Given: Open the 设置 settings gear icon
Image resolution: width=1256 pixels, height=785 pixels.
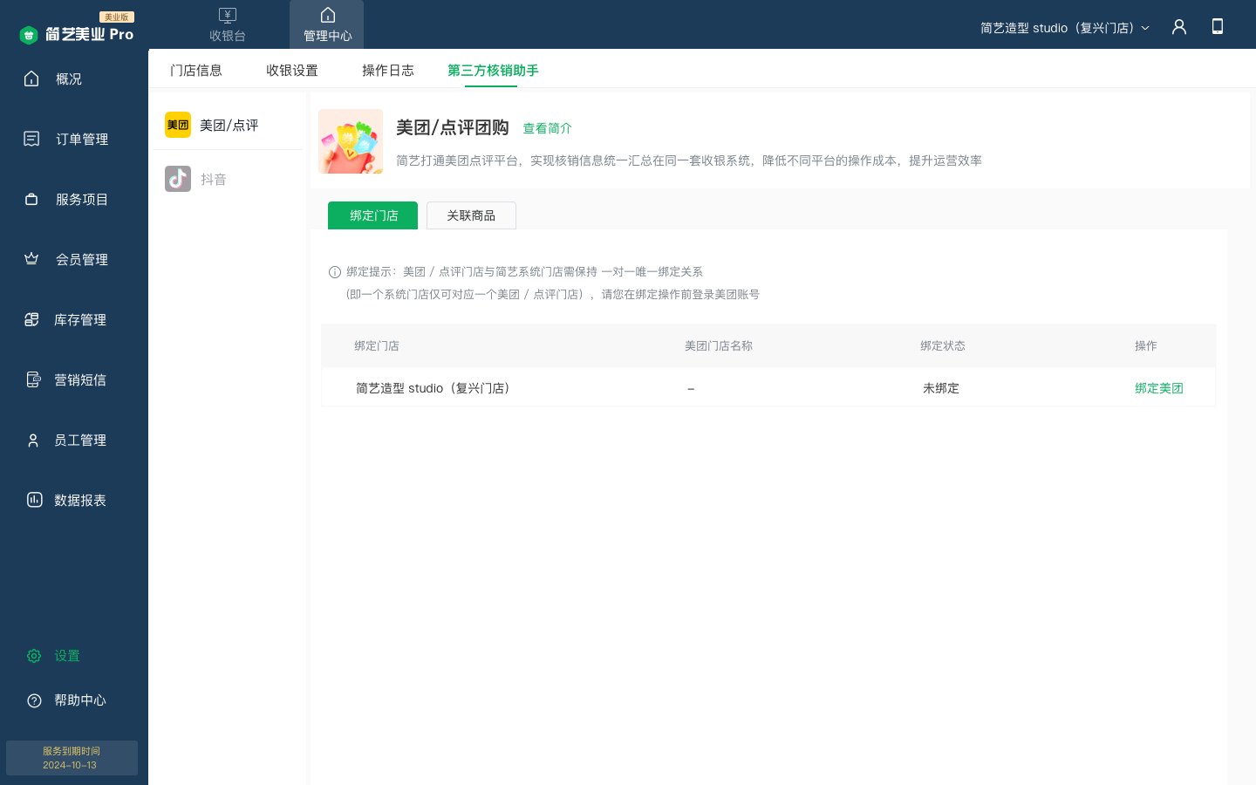Looking at the screenshot, I should 34,656.
